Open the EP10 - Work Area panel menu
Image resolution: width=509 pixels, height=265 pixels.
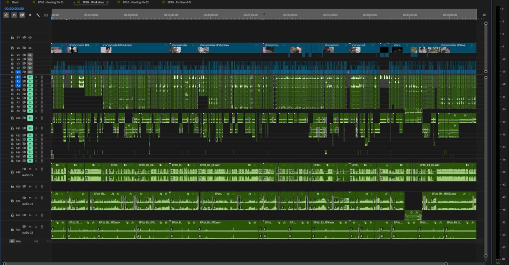pyautogui.click(x=107, y=2)
